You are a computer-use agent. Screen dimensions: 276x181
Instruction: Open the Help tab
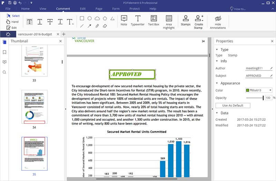[153, 9]
